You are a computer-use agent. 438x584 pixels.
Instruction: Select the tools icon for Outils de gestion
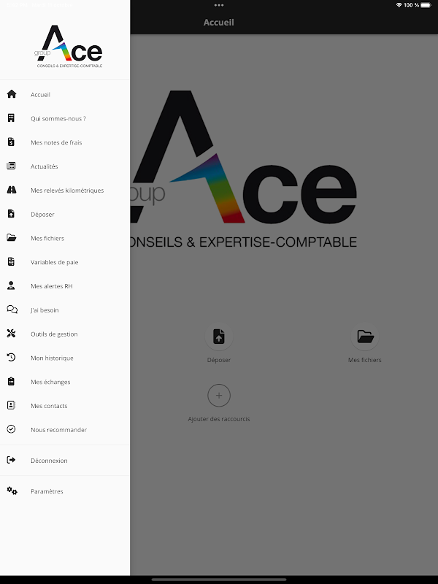point(11,334)
